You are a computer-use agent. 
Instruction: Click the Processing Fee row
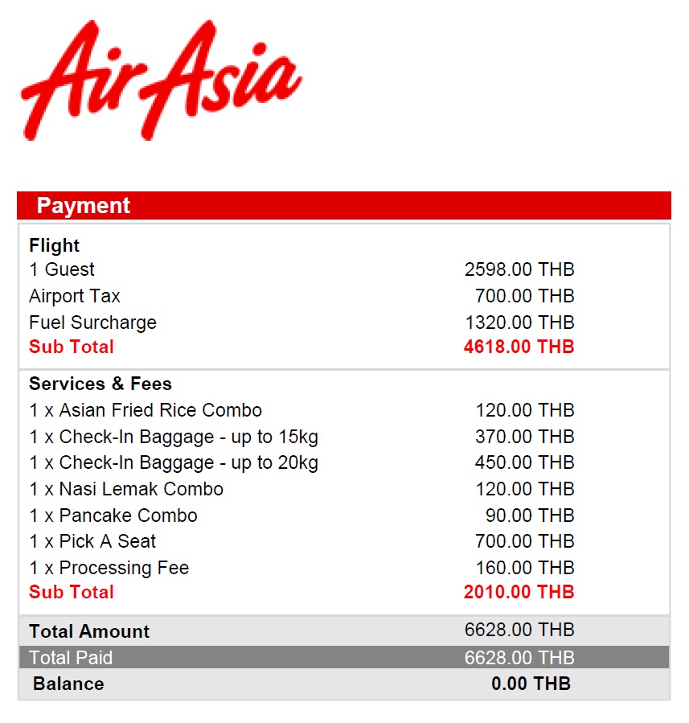coord(301,568)
